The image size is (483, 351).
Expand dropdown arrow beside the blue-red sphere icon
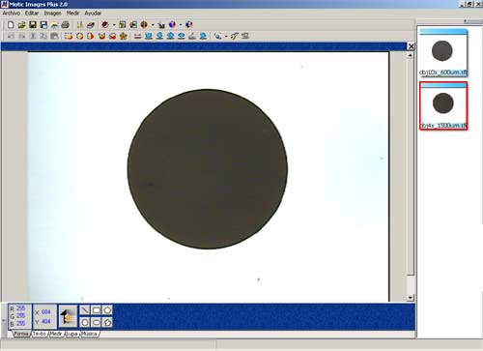tap(181, 25)
